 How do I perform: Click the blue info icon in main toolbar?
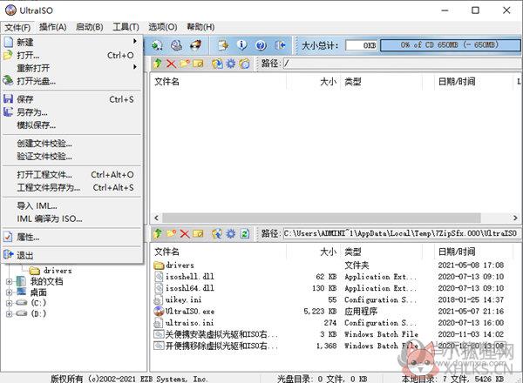241,45
